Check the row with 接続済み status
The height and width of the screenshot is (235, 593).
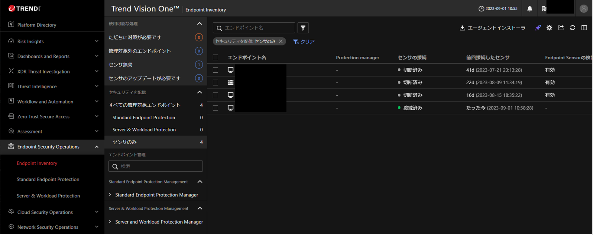coord(215,108)
